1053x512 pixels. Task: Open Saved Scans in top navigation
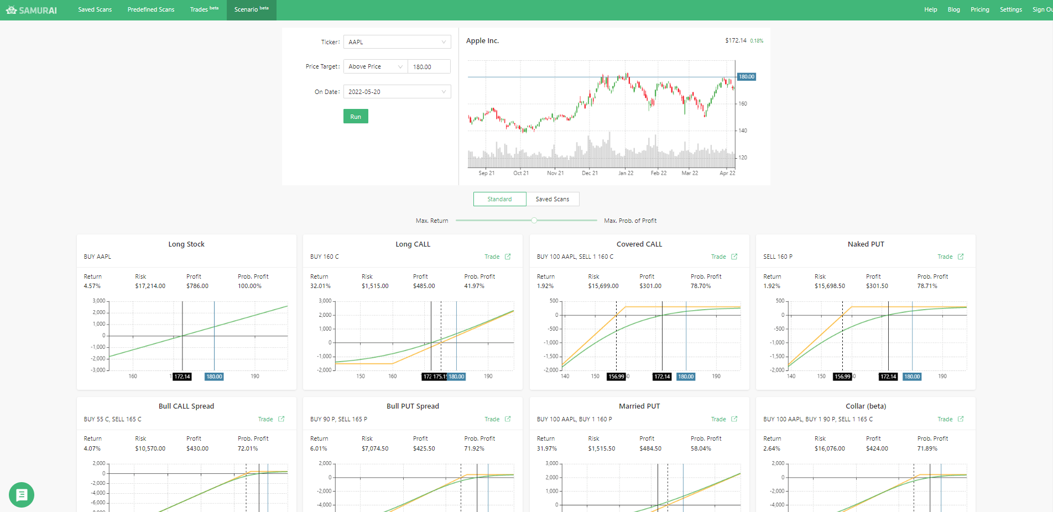pyautogui.click(x=95, y=10)
